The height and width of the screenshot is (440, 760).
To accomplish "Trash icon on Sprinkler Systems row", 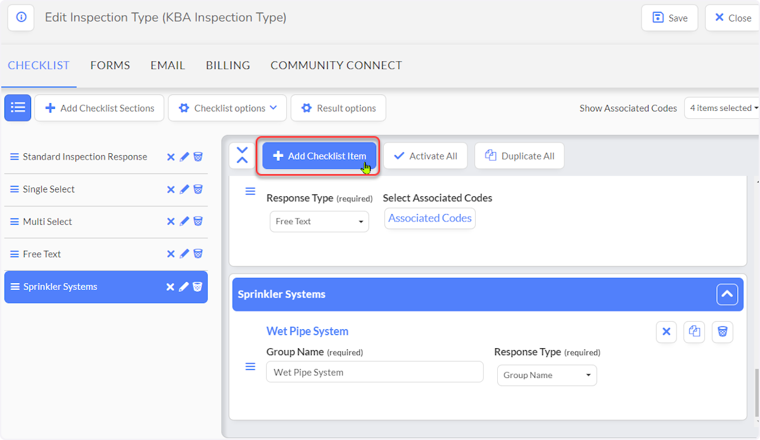I will [x=197, y=287].
